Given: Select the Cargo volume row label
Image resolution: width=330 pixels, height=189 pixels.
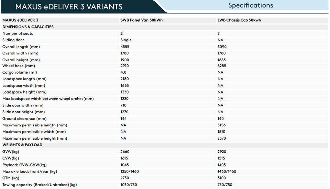Looking at the screenshot, I should pyautogui.click(x=20, y=73).
